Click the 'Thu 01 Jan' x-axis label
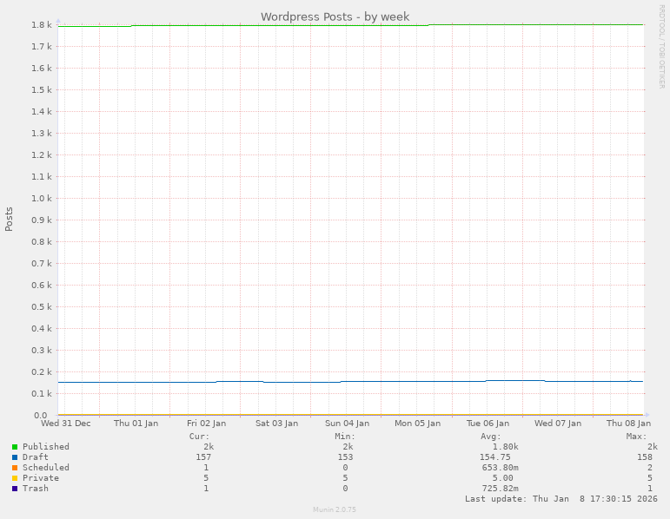Viewport: 670px width, 519px height. [136, 424]
